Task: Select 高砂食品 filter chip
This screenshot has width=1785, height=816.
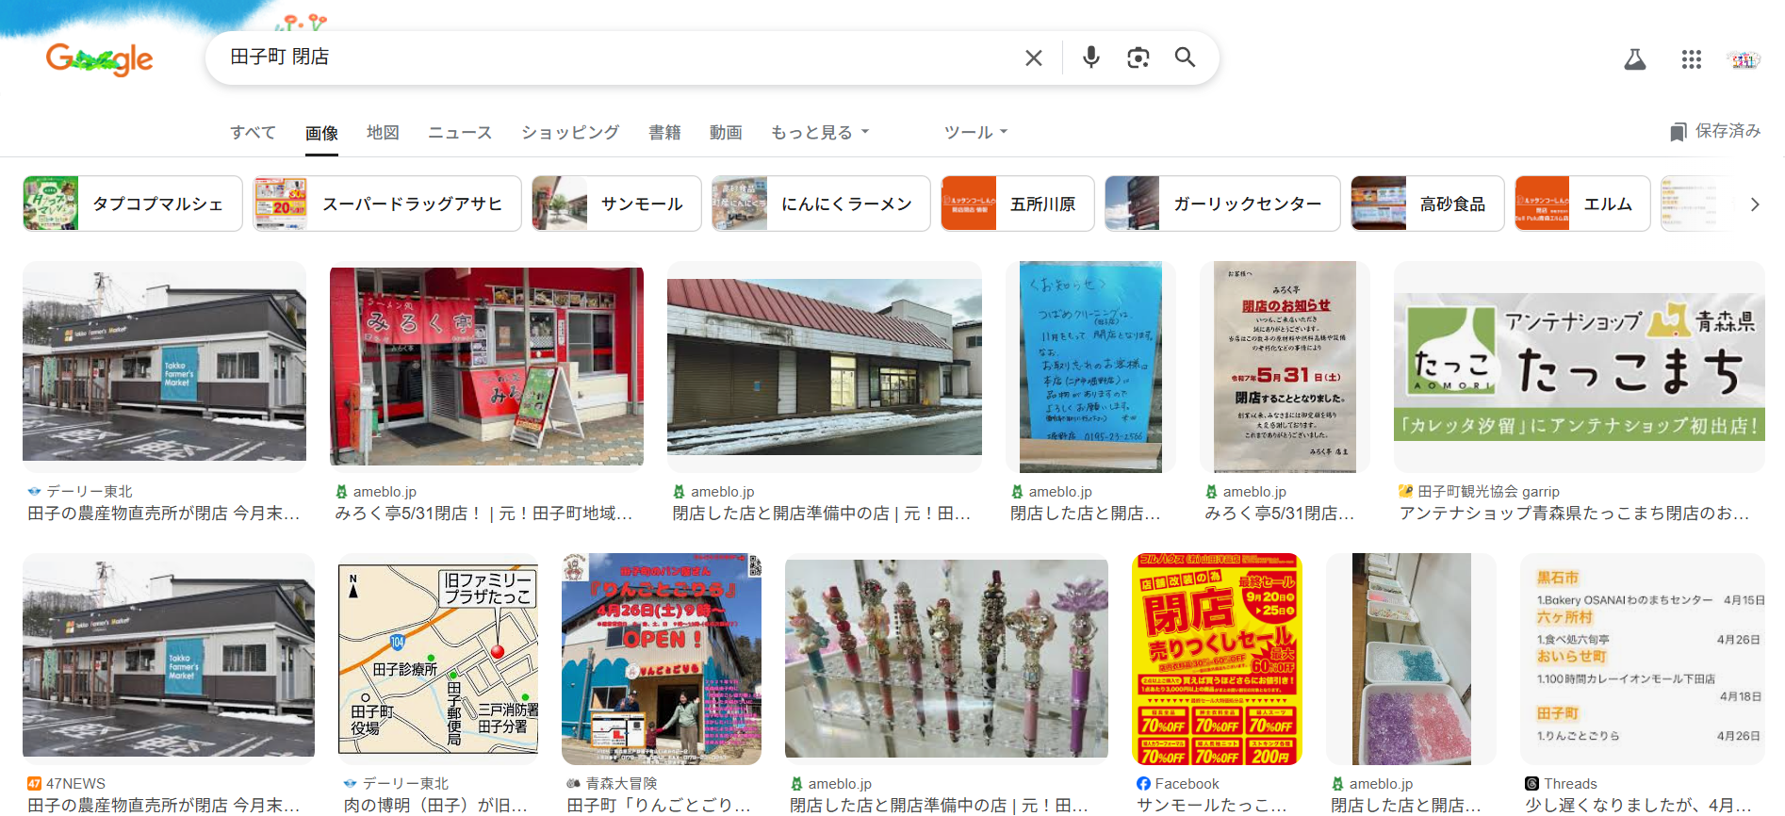Action: tap(1428, 204)
